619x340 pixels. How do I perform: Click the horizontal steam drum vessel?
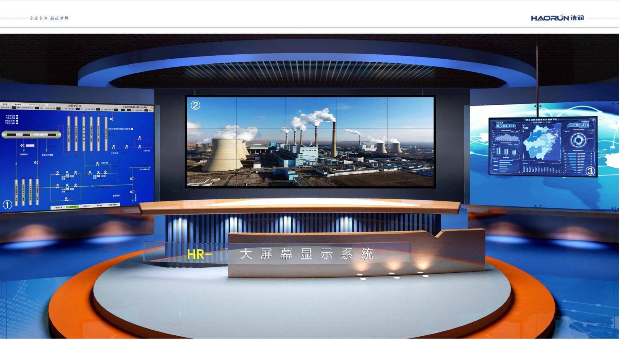(x=31, y=134)
